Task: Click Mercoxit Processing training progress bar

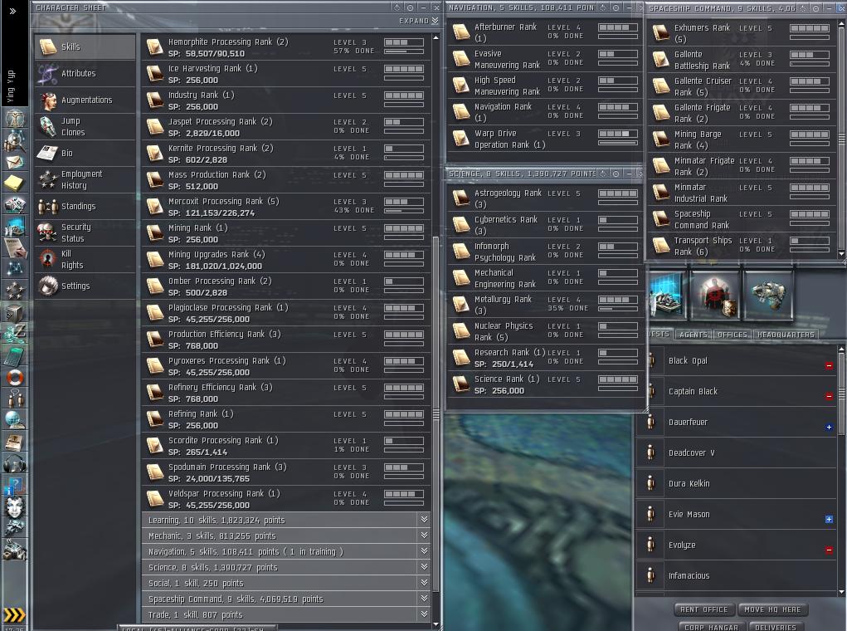Action: (403, 211)
